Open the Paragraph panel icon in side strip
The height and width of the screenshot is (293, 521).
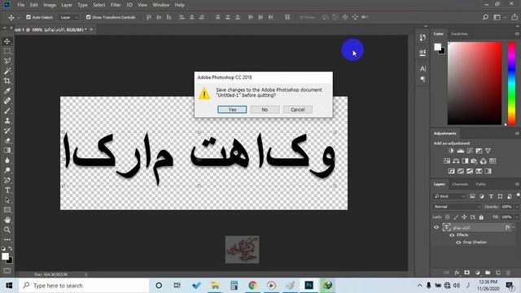[x=422, y=80]
